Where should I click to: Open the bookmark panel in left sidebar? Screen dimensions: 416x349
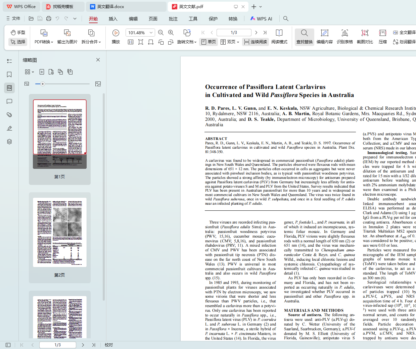9,74
